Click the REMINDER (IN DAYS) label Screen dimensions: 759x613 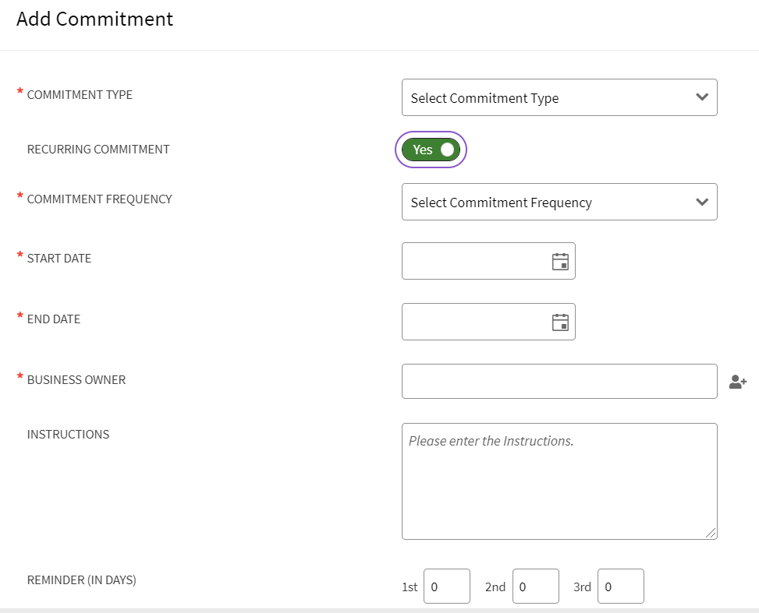pos(82,580)
